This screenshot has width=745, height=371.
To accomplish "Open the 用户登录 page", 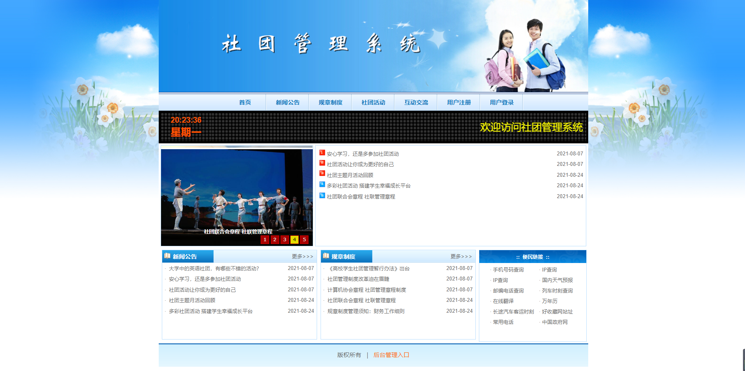I will (501, 103).
